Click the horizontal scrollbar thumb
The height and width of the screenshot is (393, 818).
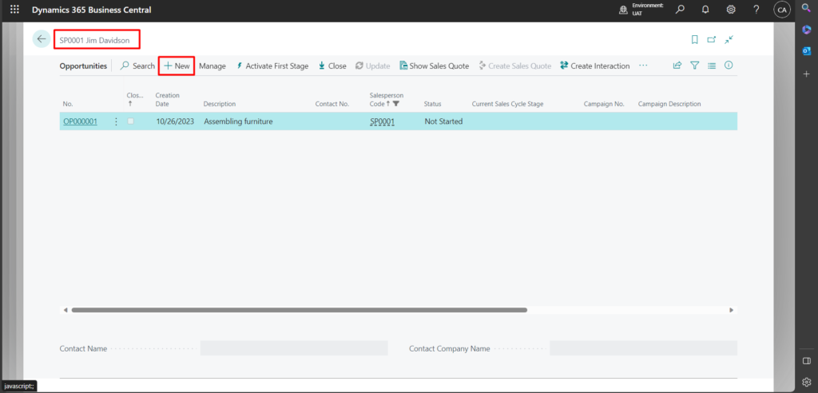pyautogui.click(x=300, y=310)
